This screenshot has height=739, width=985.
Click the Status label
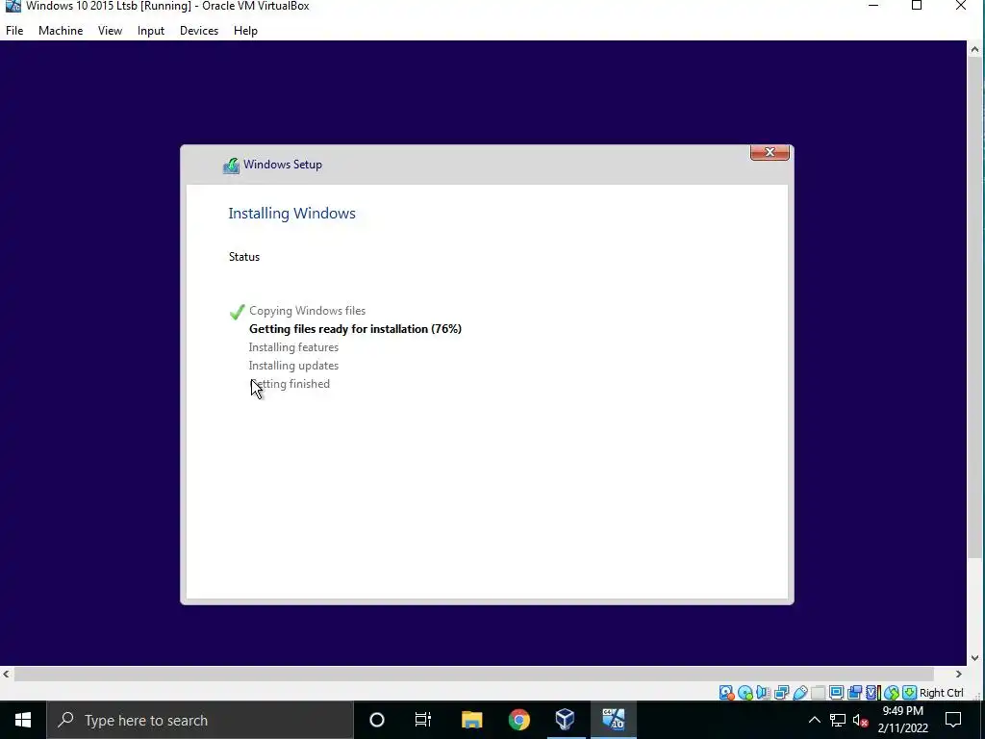pos(244,256)
